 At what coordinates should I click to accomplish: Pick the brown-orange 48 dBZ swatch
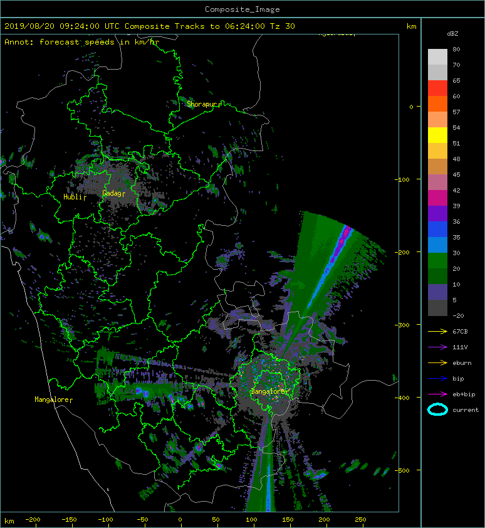tap(437, 166)
